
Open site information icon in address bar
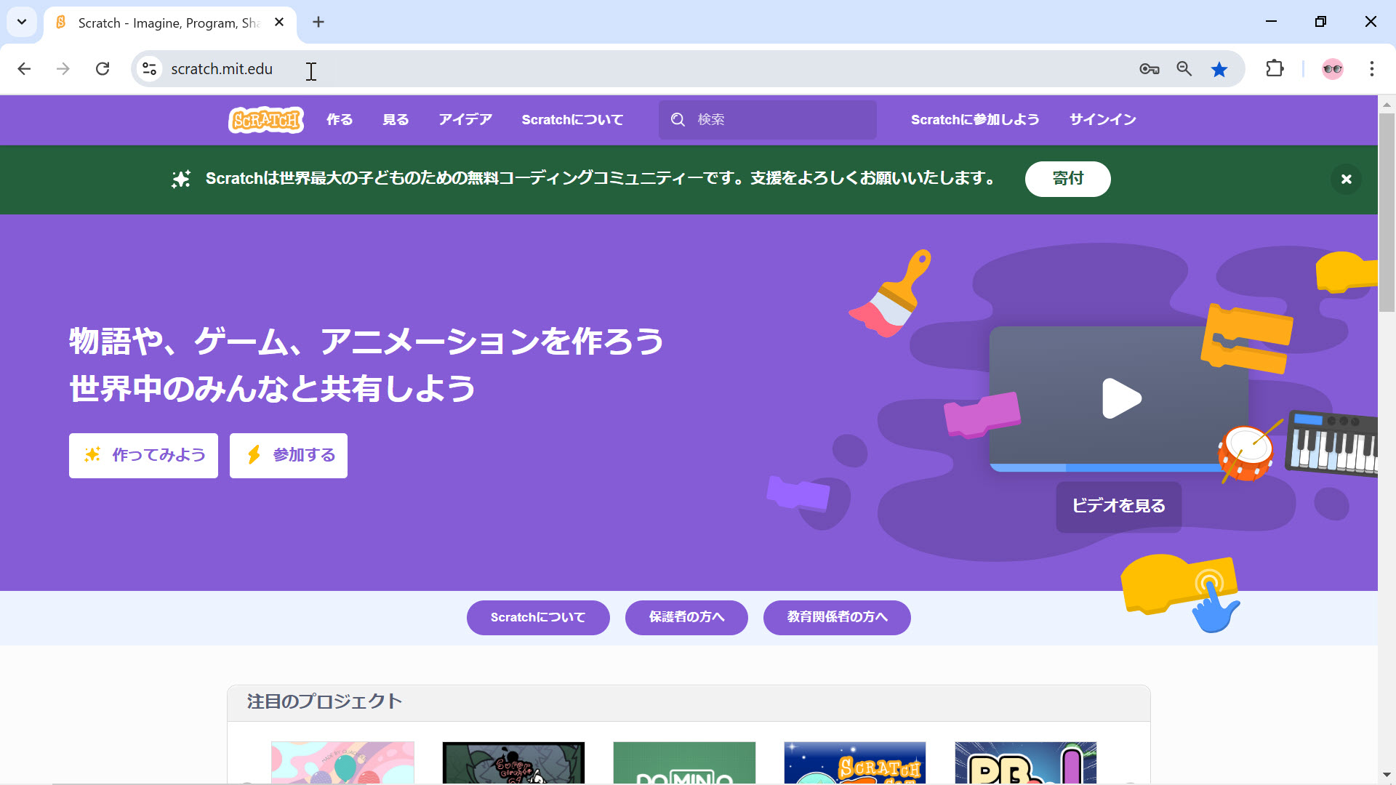pos(149,69)
